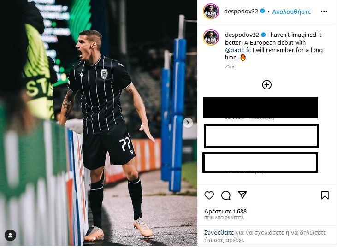The image size is (337, 248).
Task: Open despodov32 header profile picture
Action: pos(211,11)
